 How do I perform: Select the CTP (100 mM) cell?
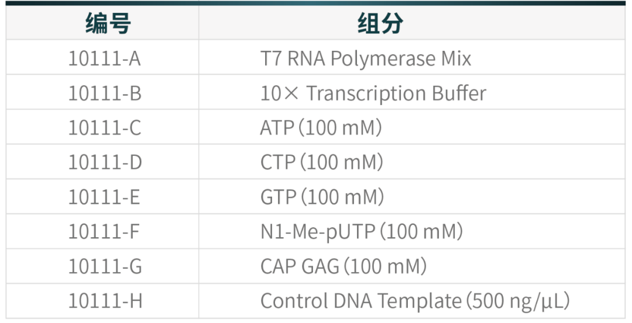tap(412, 162)
